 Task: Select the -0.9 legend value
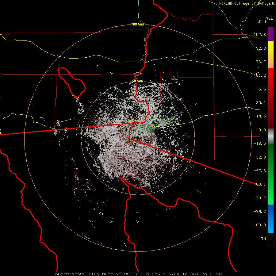(261, 130)
